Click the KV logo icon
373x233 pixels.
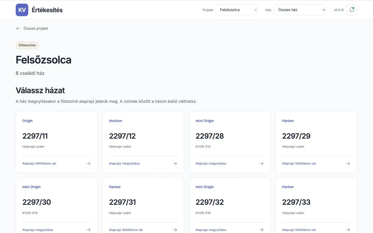22,10
